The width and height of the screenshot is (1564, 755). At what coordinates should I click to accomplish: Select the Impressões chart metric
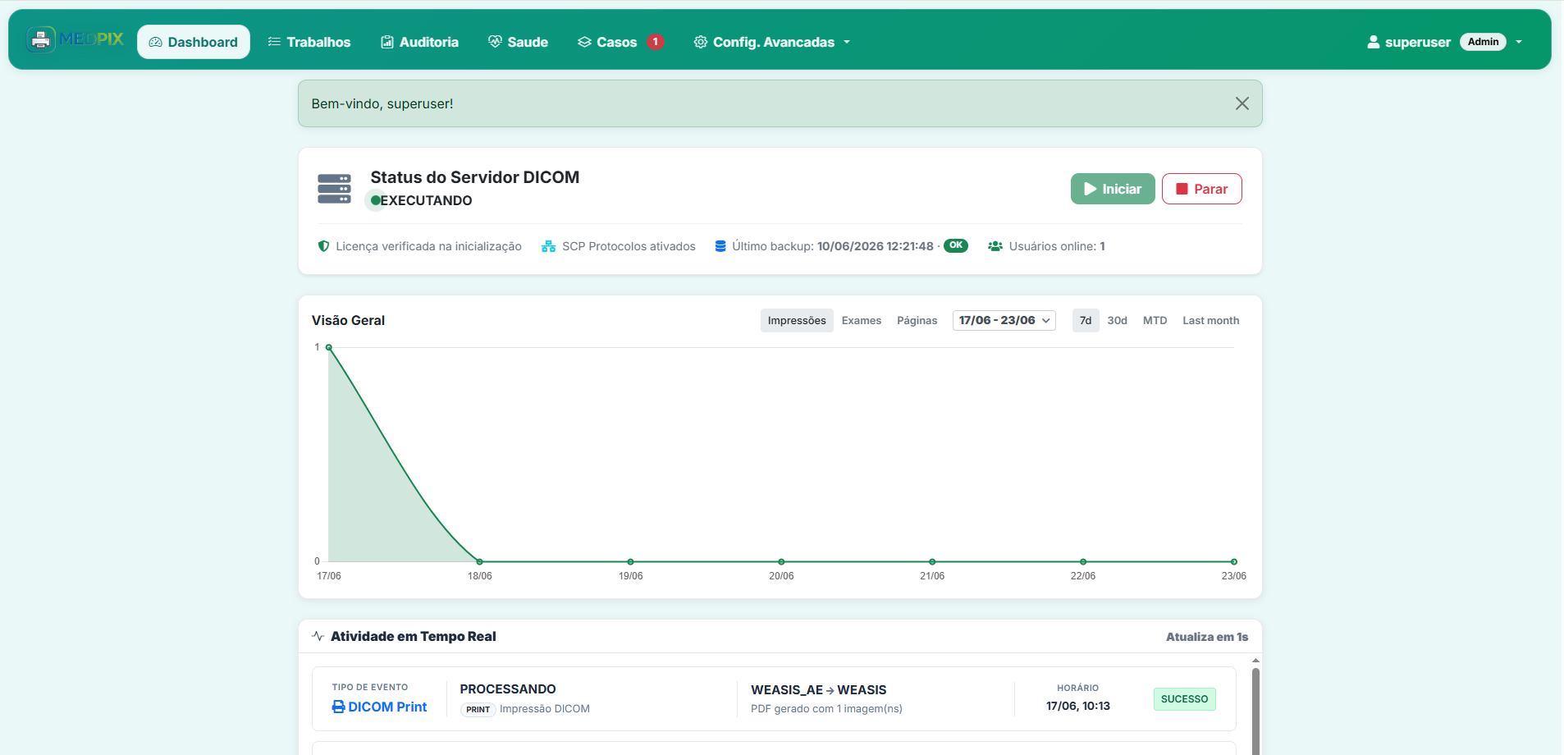pos(797,320)
